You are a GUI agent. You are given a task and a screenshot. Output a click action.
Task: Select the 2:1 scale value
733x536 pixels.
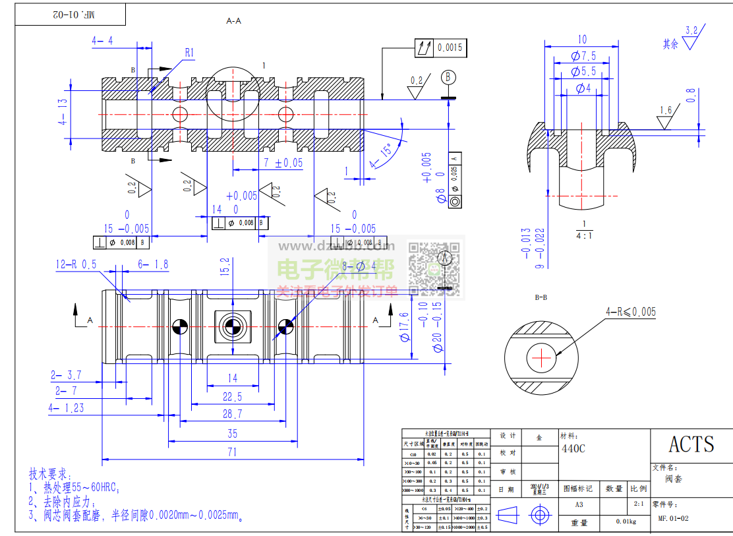(638, 504)
